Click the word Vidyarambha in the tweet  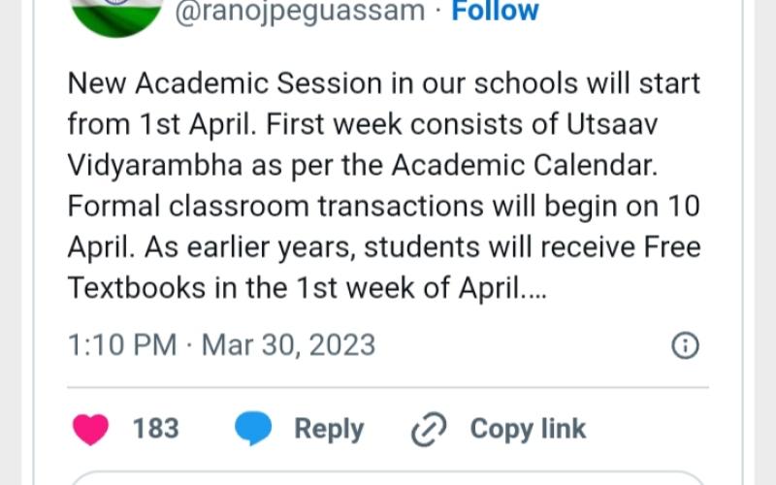point(155,167)
